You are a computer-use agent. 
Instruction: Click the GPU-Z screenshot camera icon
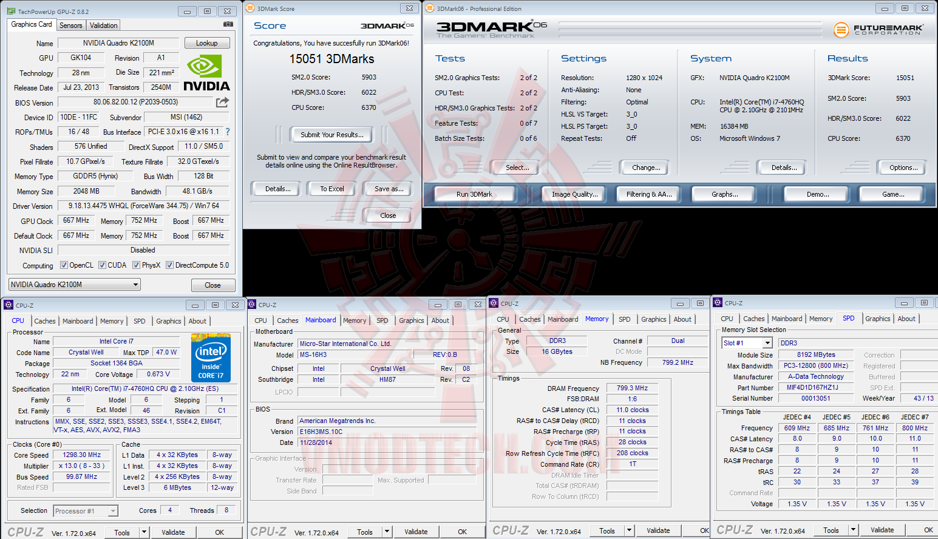click(228, 24)
